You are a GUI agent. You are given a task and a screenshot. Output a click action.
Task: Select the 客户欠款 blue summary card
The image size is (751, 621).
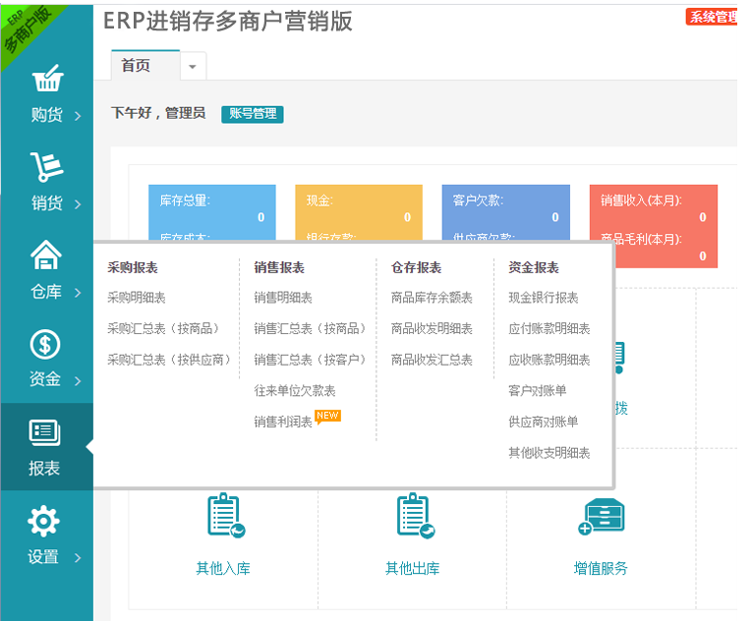(x=506, y=212)
